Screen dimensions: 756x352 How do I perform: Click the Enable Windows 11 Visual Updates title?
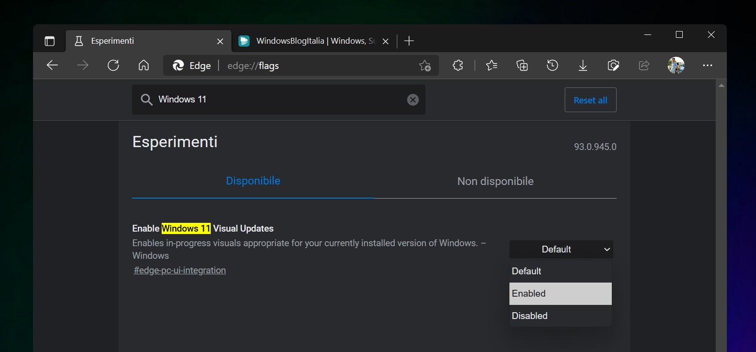pos(203,229)
